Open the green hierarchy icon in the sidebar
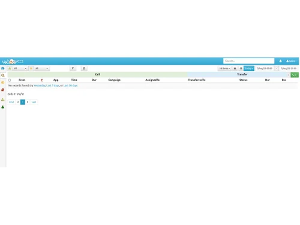Viewport: 300px width, 225px height. pos(3,100)
